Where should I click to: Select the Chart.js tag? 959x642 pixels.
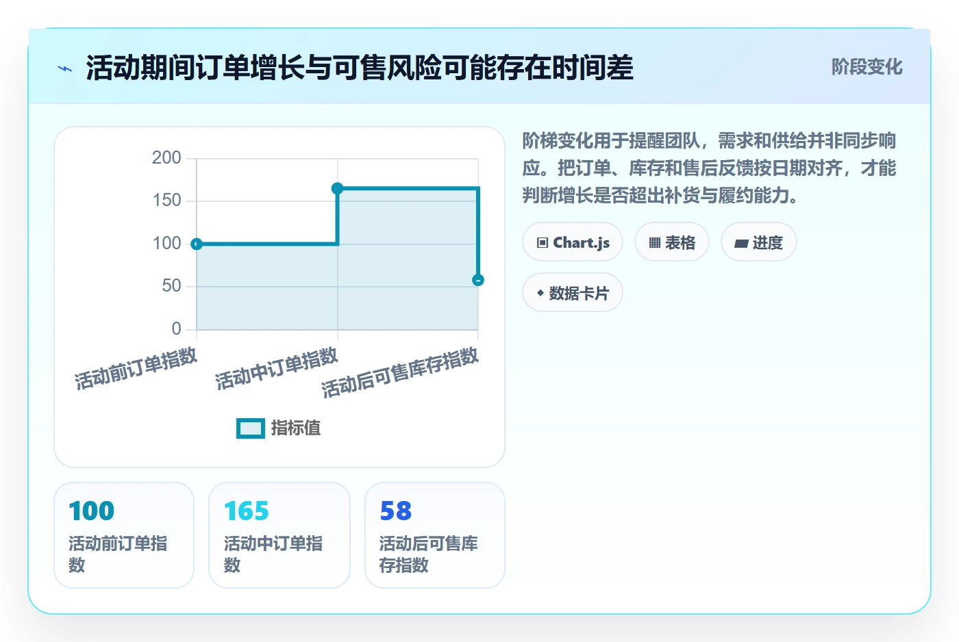[573, 242]
